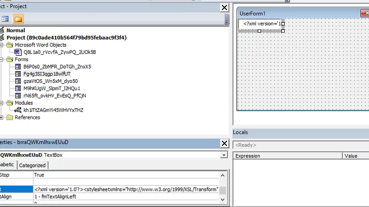The height and width of the screenshot is (207, 369).
Task: Click the Modules folder icon
Action: [10, 103]
